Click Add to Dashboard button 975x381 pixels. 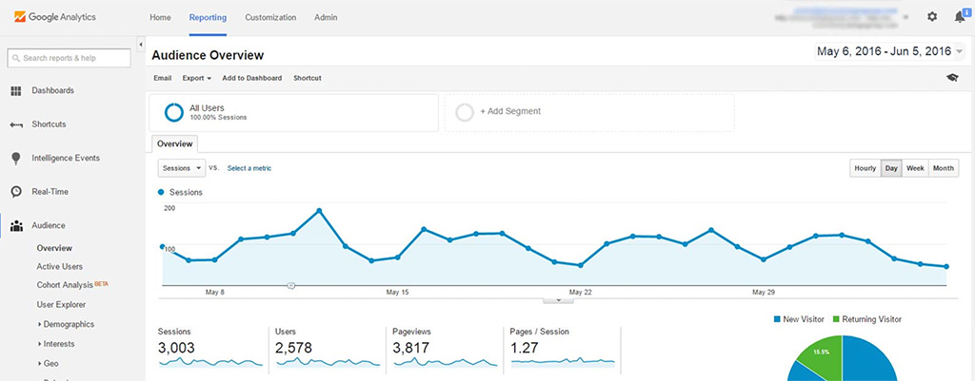tap(251, 78)
